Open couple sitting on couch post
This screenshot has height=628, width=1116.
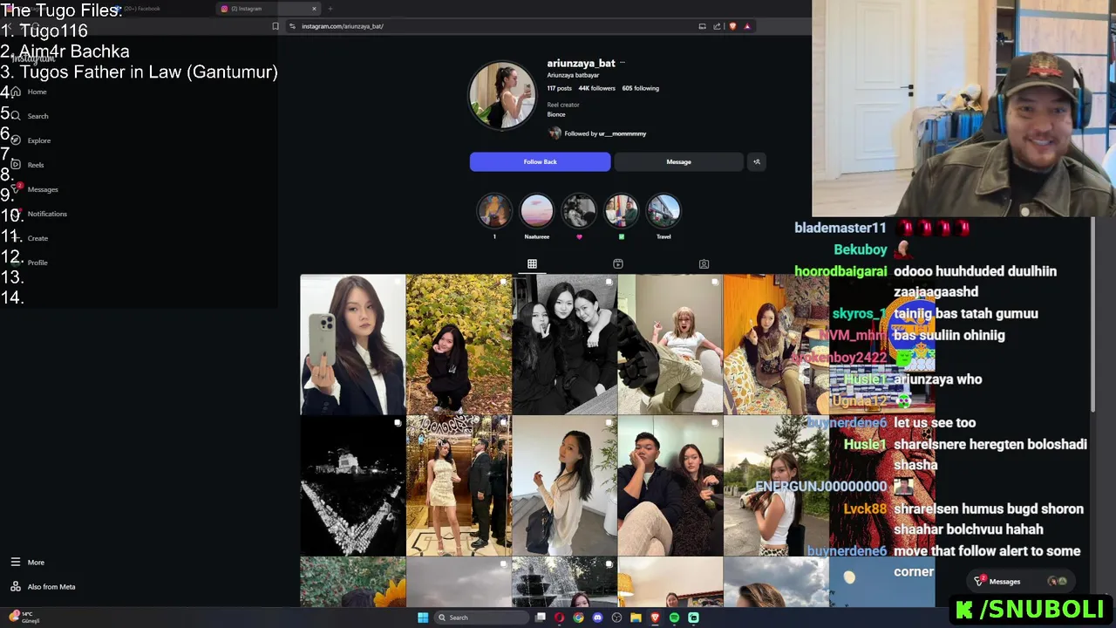coord(670,486)
